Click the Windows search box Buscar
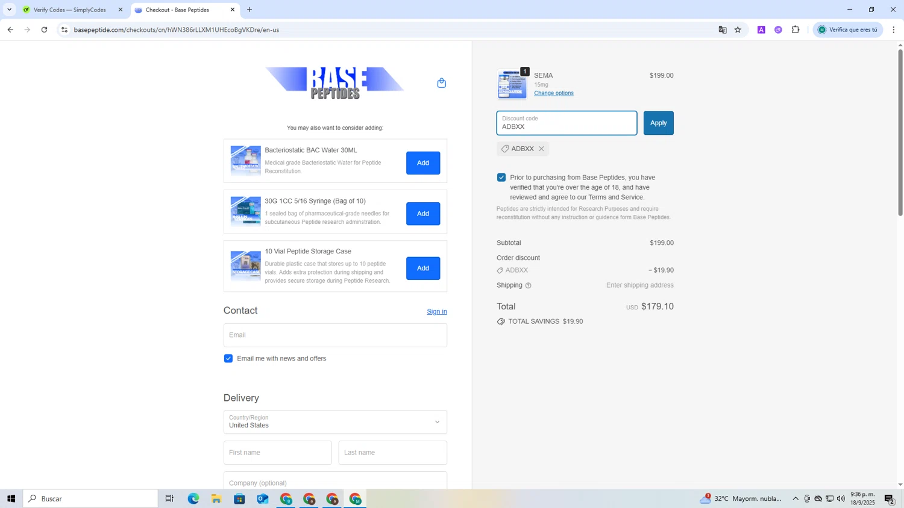 pos(90,498)
